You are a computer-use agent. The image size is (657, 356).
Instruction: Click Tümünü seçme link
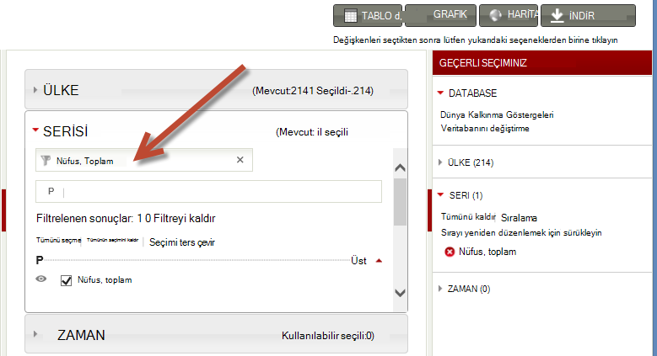(58, 240)
